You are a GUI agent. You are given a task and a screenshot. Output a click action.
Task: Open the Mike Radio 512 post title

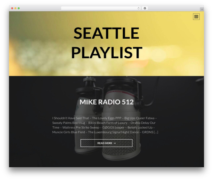[x=106, y=102]
